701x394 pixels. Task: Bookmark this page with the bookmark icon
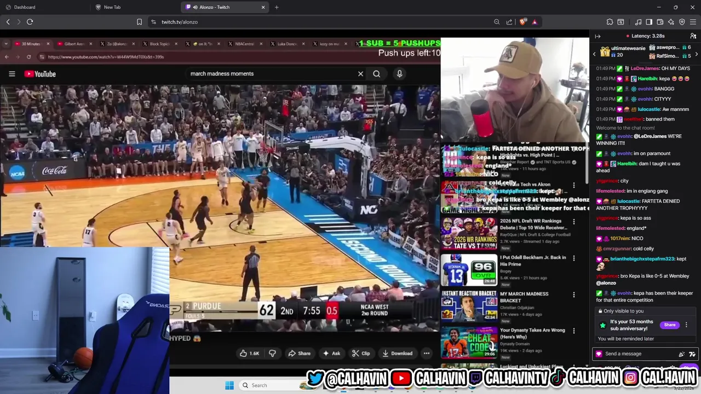139,22
